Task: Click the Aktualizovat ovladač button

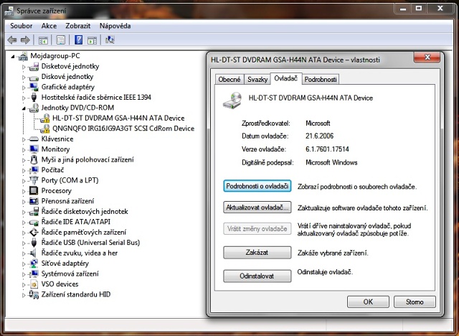Action: [257, 207]
